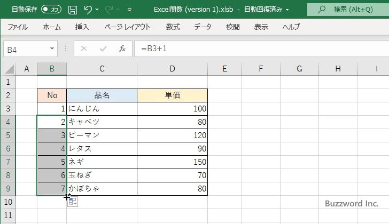Select row 10 header
This screenshot has width=389, height=224.
click(8, 202)
